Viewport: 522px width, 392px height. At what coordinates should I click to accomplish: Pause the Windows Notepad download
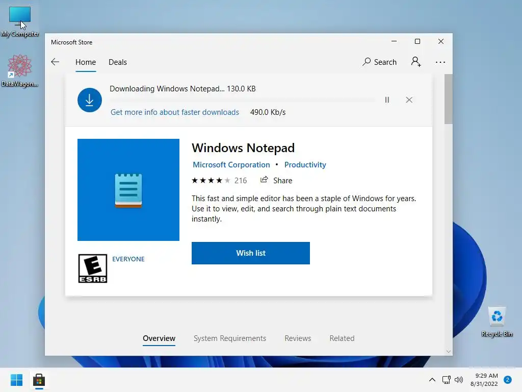(387, 100)
